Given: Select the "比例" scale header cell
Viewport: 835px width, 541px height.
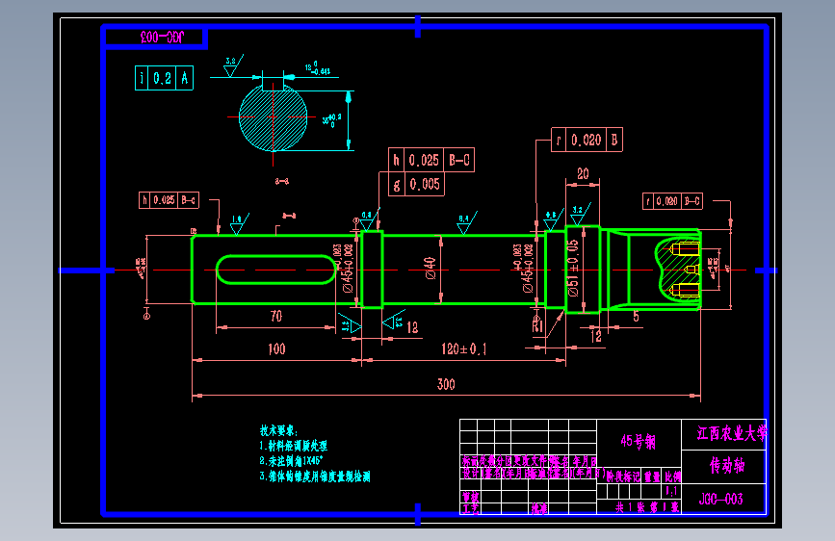Looking at the screenshot, I should [x=672, y=477].
